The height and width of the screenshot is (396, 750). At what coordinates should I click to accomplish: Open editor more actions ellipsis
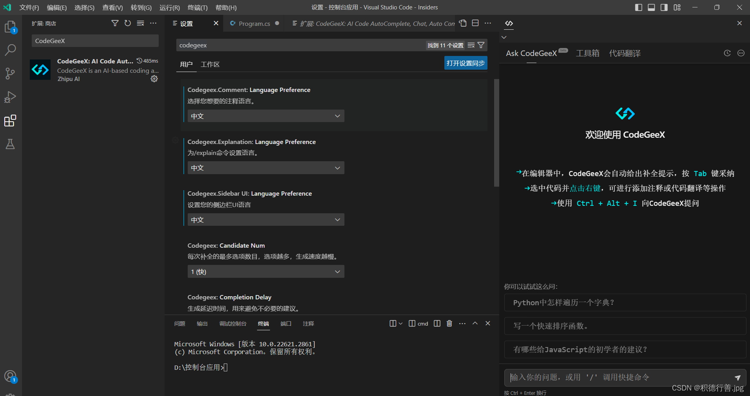pos(488,23)
